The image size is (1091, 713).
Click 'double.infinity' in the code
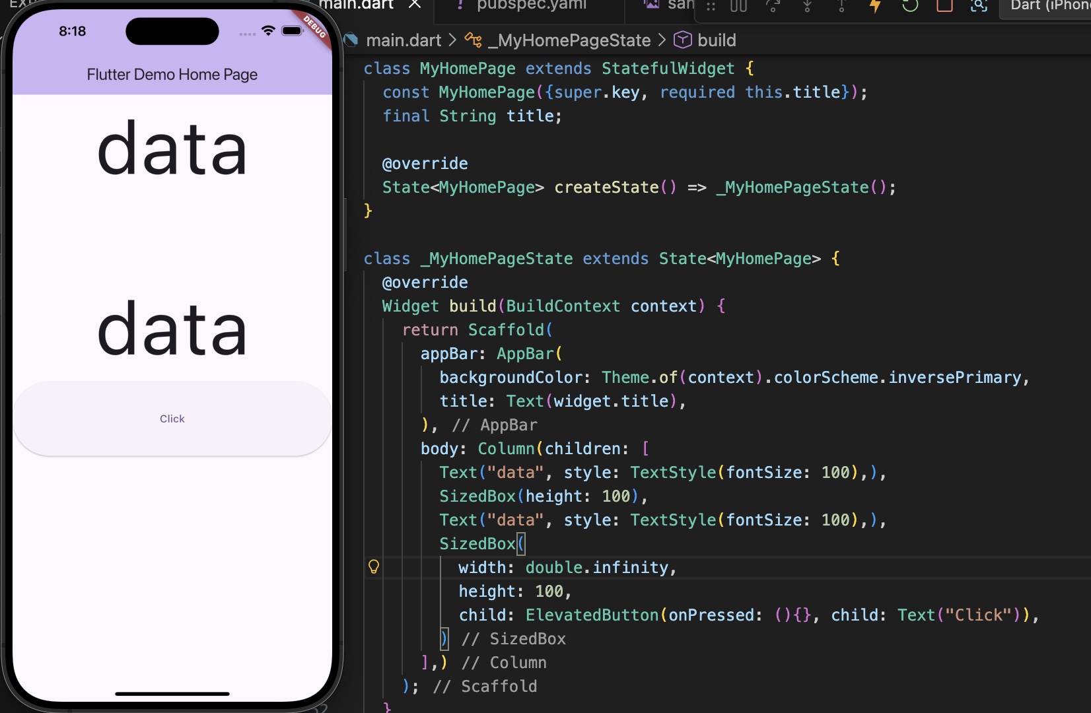[x=597, y=567]
